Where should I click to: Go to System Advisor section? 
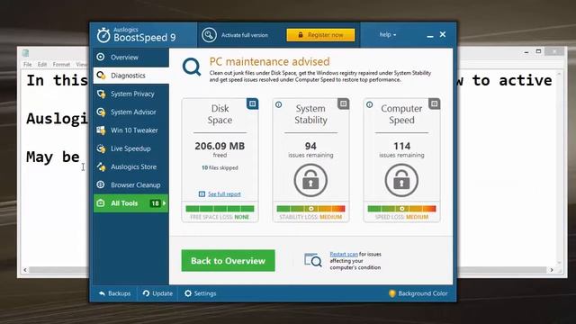click(131, 112)
